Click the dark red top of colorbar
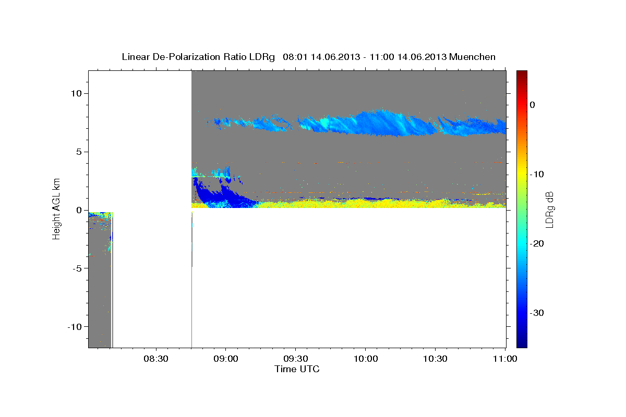 coord(522,74)
